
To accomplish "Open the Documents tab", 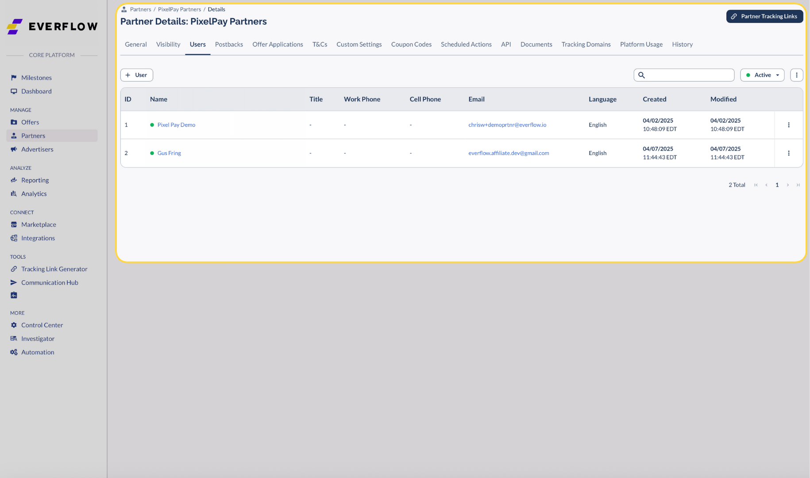I will click(536, 44).
